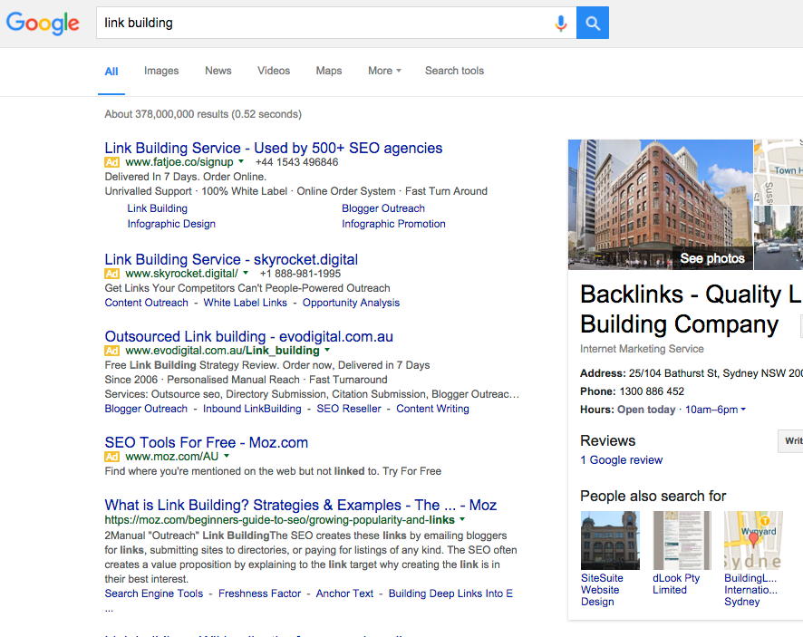This screenshot has height=637, width=803.
Task: Open the 'SEO Reseller' sitelink
Action: 349,409
